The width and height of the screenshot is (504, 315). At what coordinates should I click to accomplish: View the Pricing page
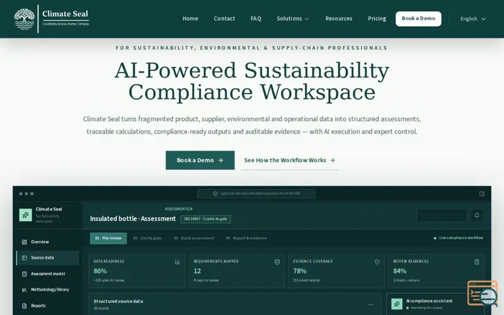coord(377,19)
